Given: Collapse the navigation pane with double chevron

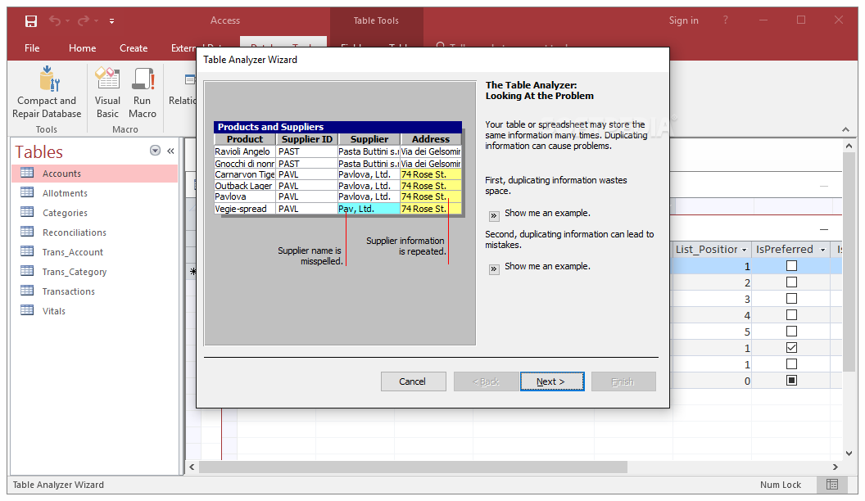Looking at the screenshot, I should pyautogui.click(x=171, y=151).
